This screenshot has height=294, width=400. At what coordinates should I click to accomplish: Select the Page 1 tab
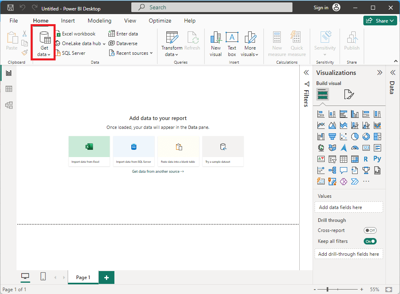83,277
